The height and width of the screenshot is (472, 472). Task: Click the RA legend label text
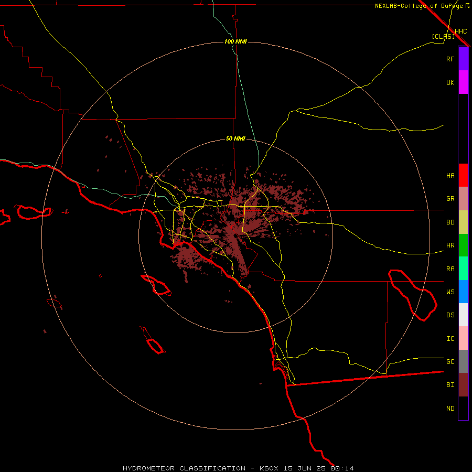point(450,269)
